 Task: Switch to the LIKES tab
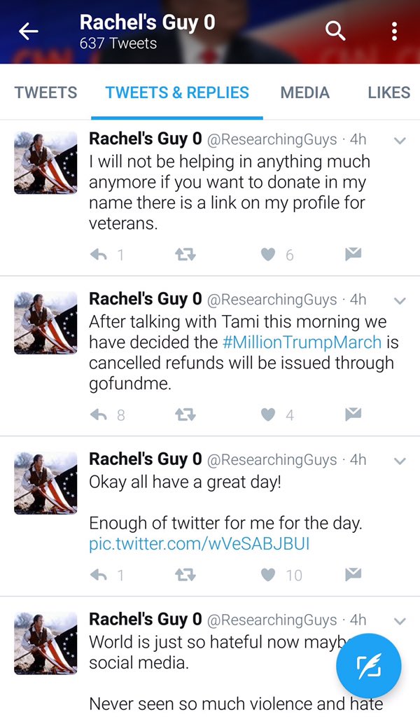[388, 92]
